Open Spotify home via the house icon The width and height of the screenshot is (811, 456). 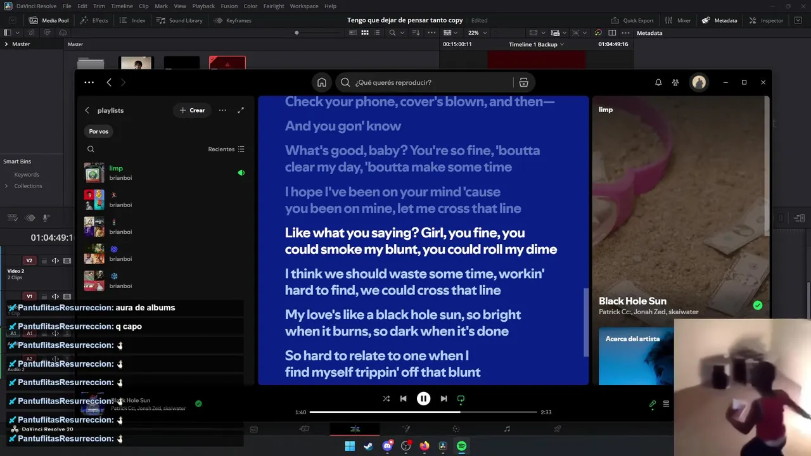[322, 82]
